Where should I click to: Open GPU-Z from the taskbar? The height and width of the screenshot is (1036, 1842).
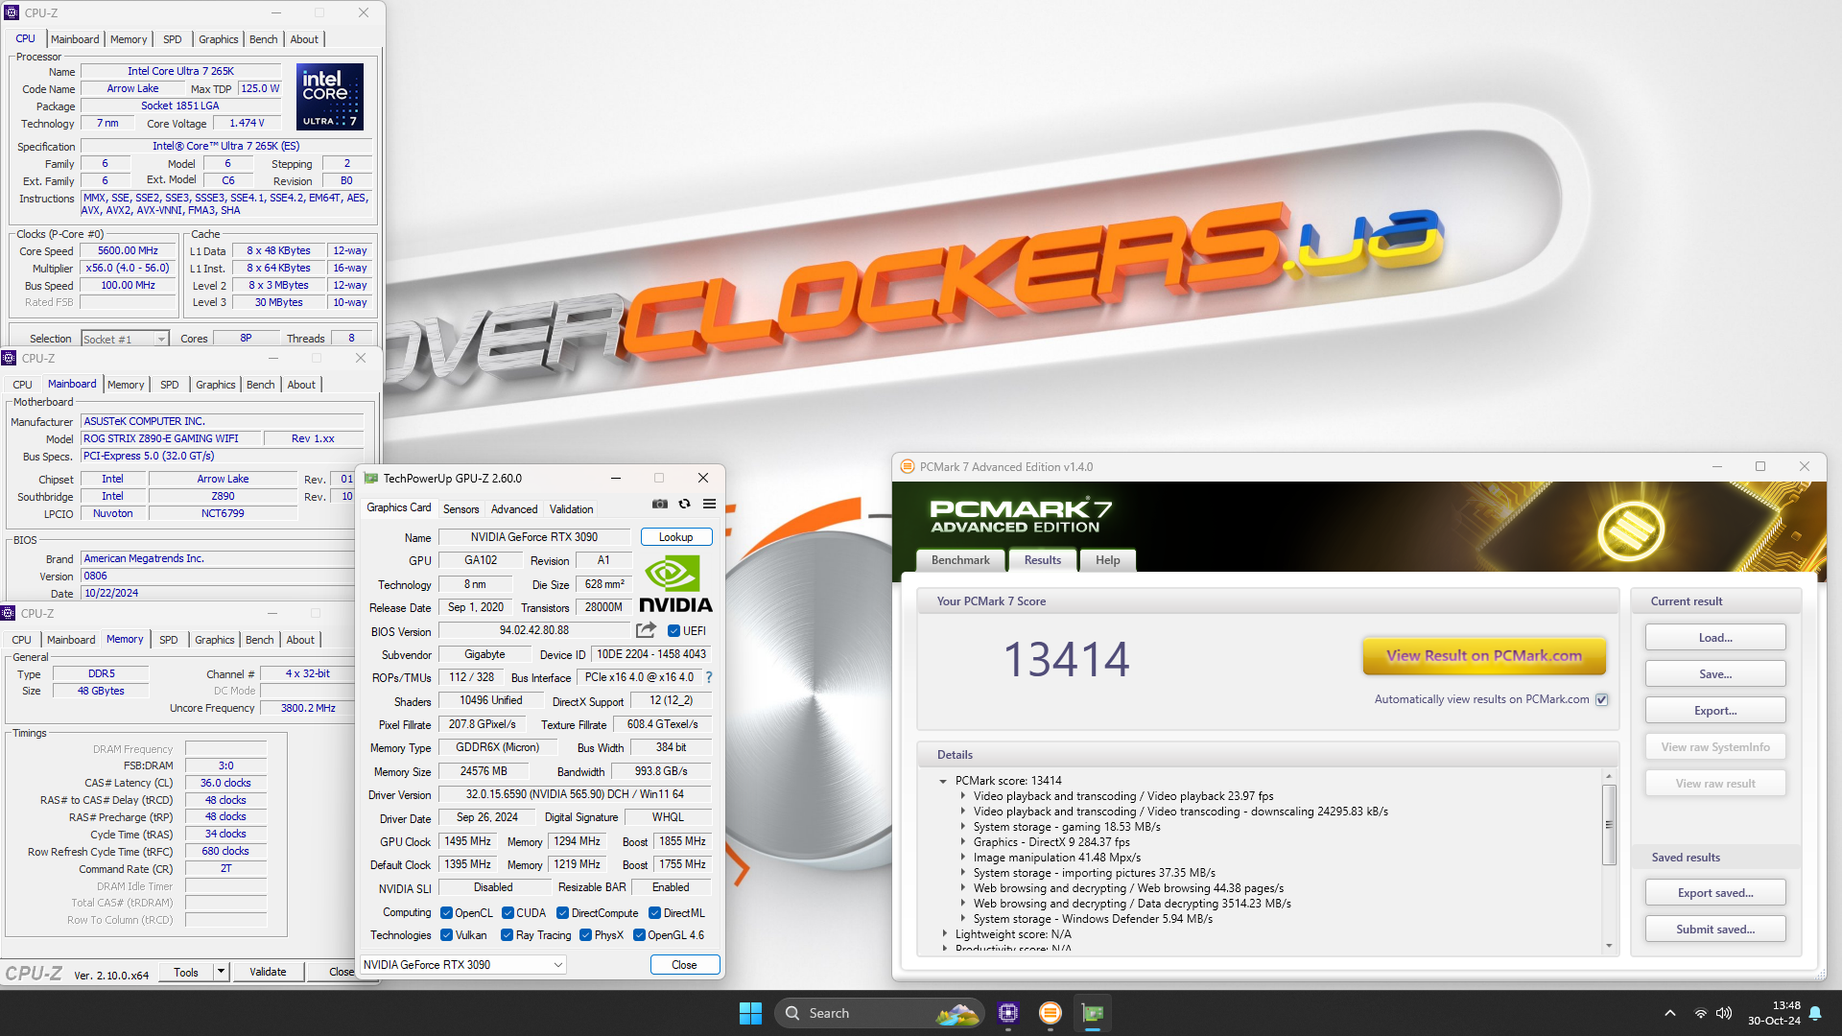tap(1093, 1013)
